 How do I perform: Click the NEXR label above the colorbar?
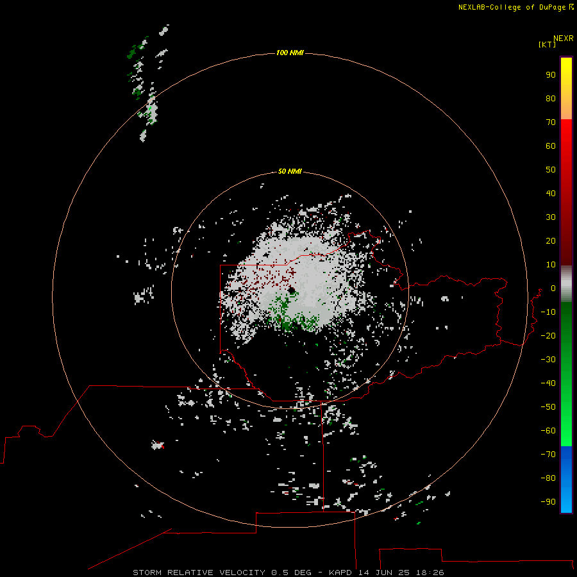pos(564,38)
